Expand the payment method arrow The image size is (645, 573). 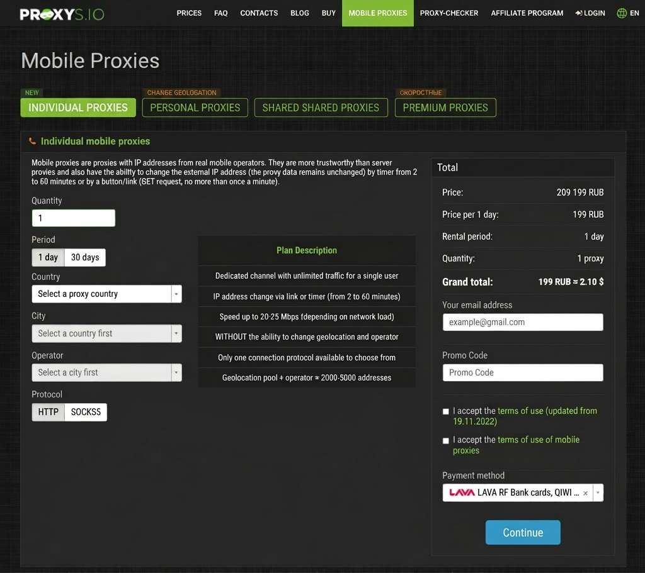598,492
